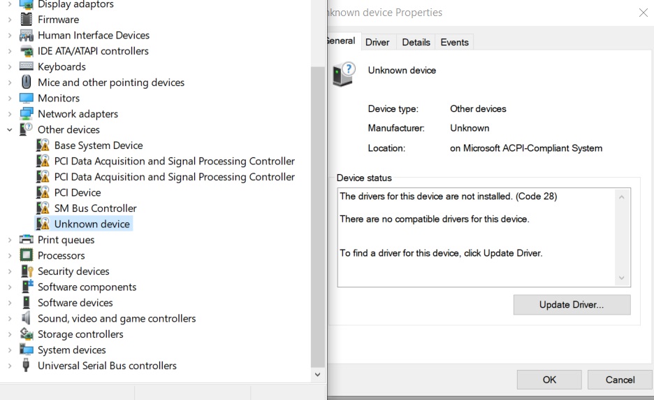Image resolution: width=654 pixels, height=400 pixels.
Task: Click the Firmware chip icon
Action: (x=27, y=20)
